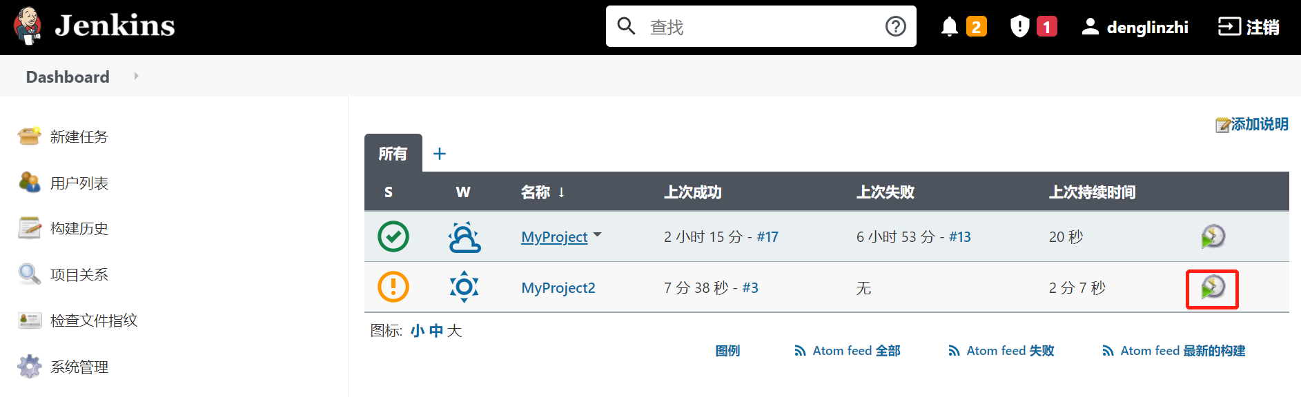Select the 所有 view tab
The image size is (1301, 397).
click(393, 153)
